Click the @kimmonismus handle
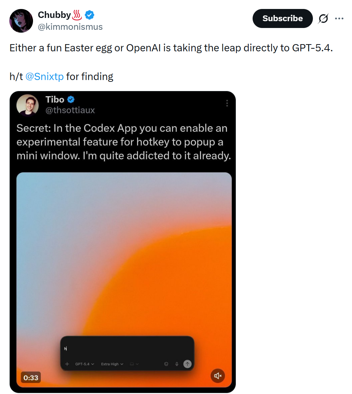Screen dimensions: 352x394 [x=70, y=27]
